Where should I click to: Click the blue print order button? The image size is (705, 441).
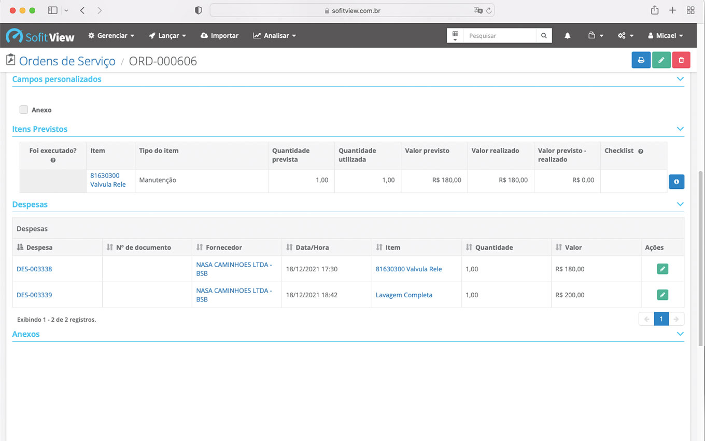[x=641, y=60]
